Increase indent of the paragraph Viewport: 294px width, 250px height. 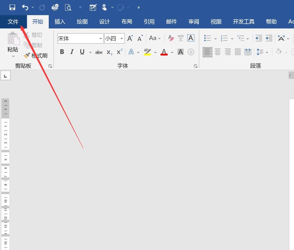(269, 38)
